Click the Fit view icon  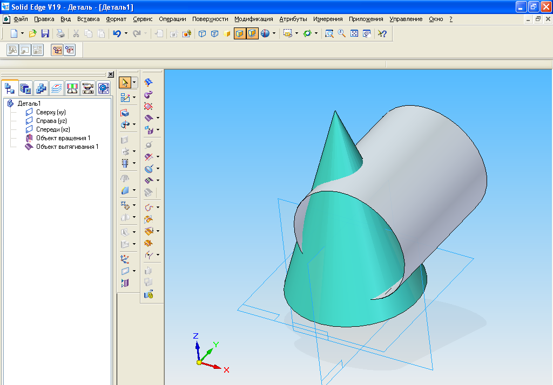coord(354,33)
